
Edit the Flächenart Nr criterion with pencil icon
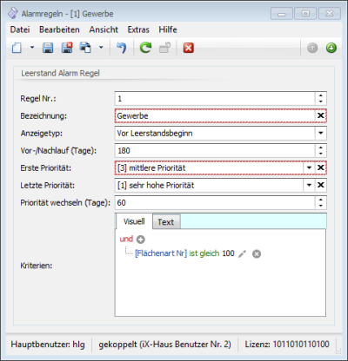tap(242, 254)
